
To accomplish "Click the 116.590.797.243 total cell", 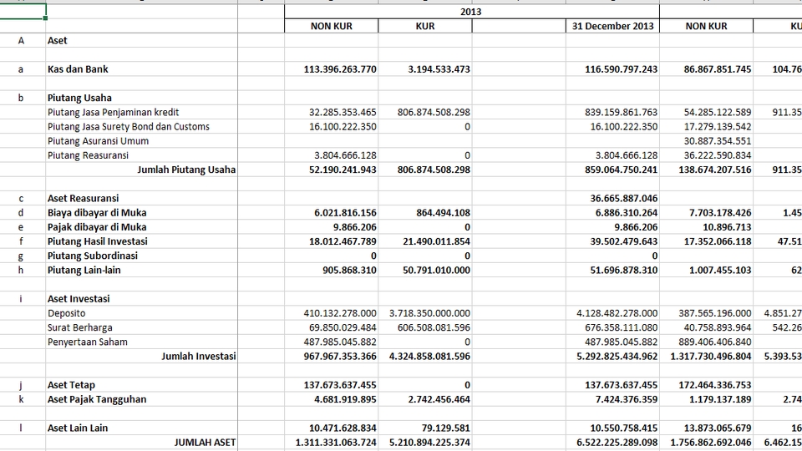I will tap(612, 69).
